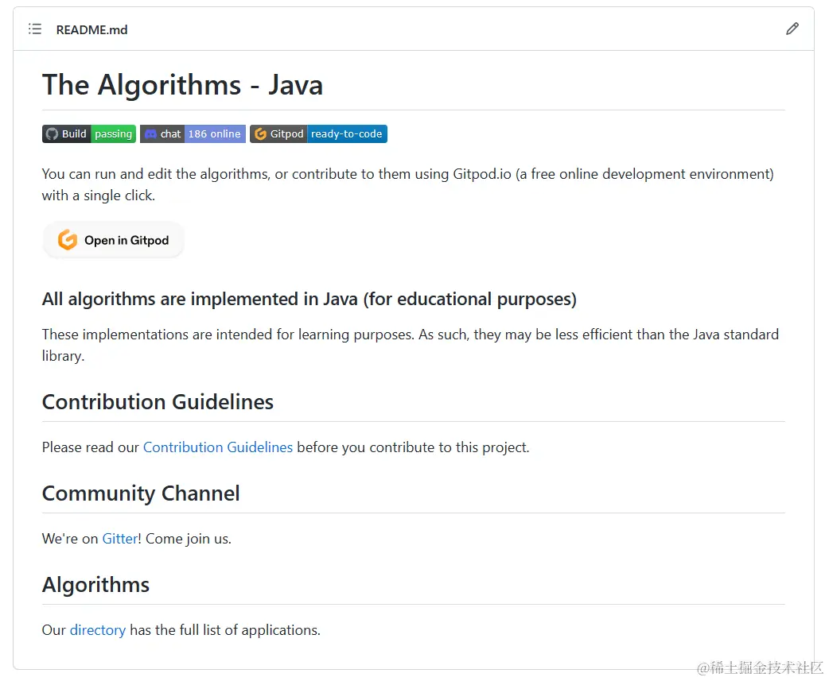829x681 pixels.
Task: Click The Algorithms - Java title heading
Action: click(182, 85)
